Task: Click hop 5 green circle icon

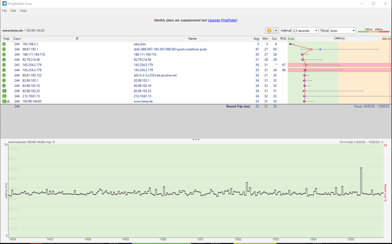Action: (4, 65)
